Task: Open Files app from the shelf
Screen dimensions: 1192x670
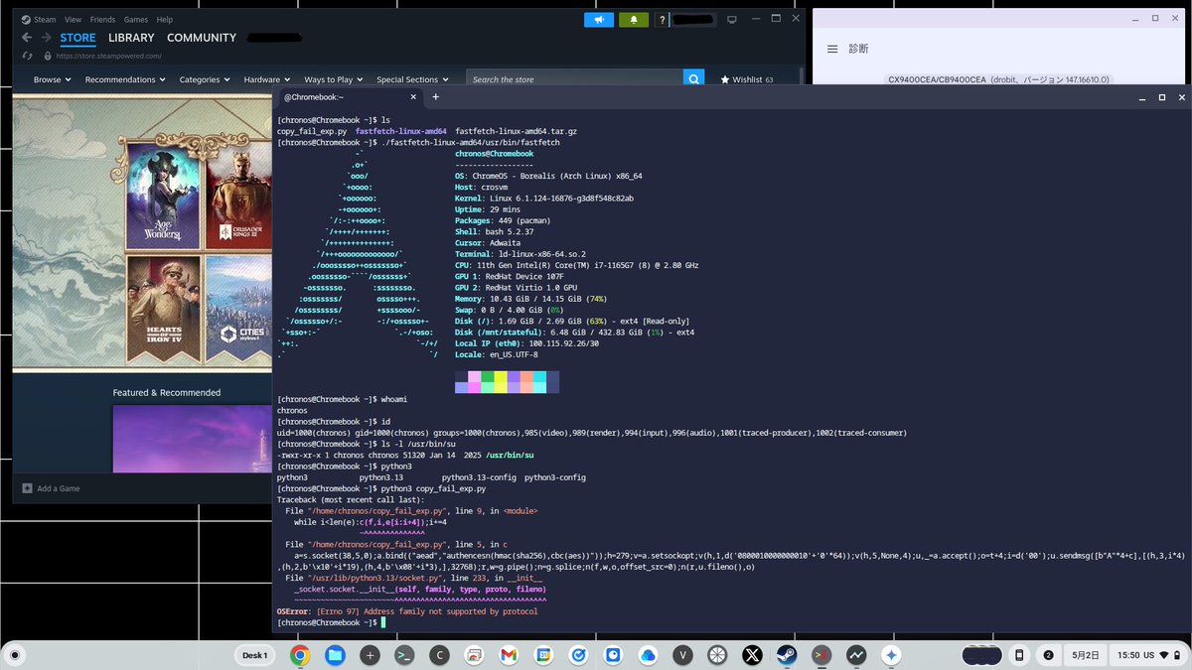Action: 335,655
